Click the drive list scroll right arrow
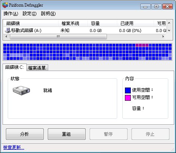The image size is (176, 153). tap(163, 36)
